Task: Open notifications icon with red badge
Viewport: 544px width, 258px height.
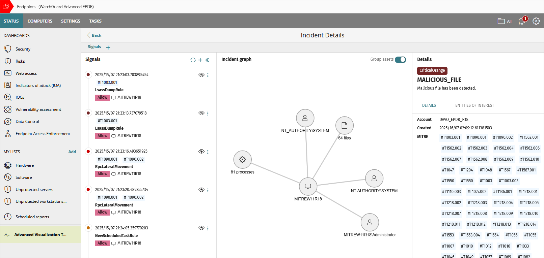Action: pos(522,21)
